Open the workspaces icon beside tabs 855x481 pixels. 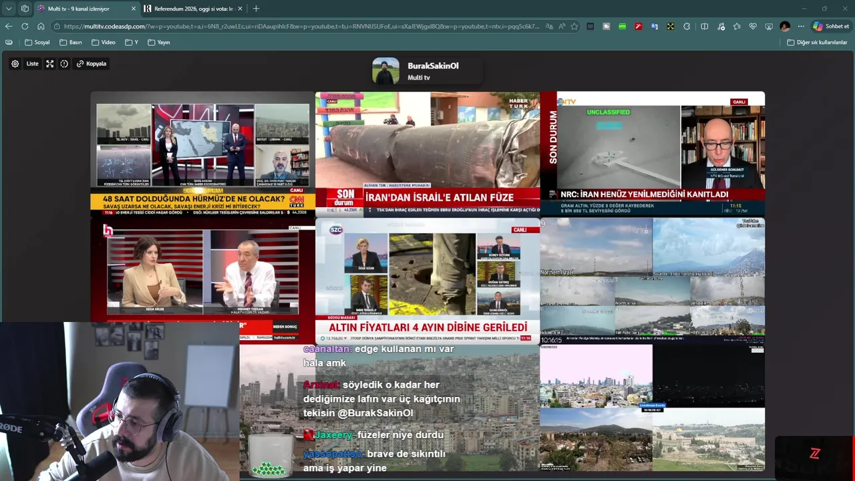click(x=25, y=9)
